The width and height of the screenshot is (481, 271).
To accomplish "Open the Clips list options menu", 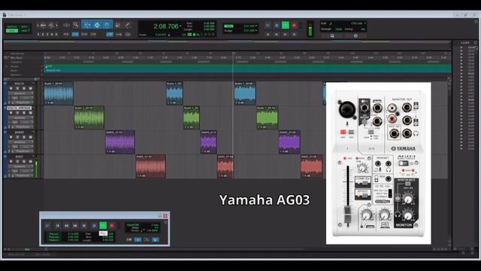I will click(x=476, y=43).
